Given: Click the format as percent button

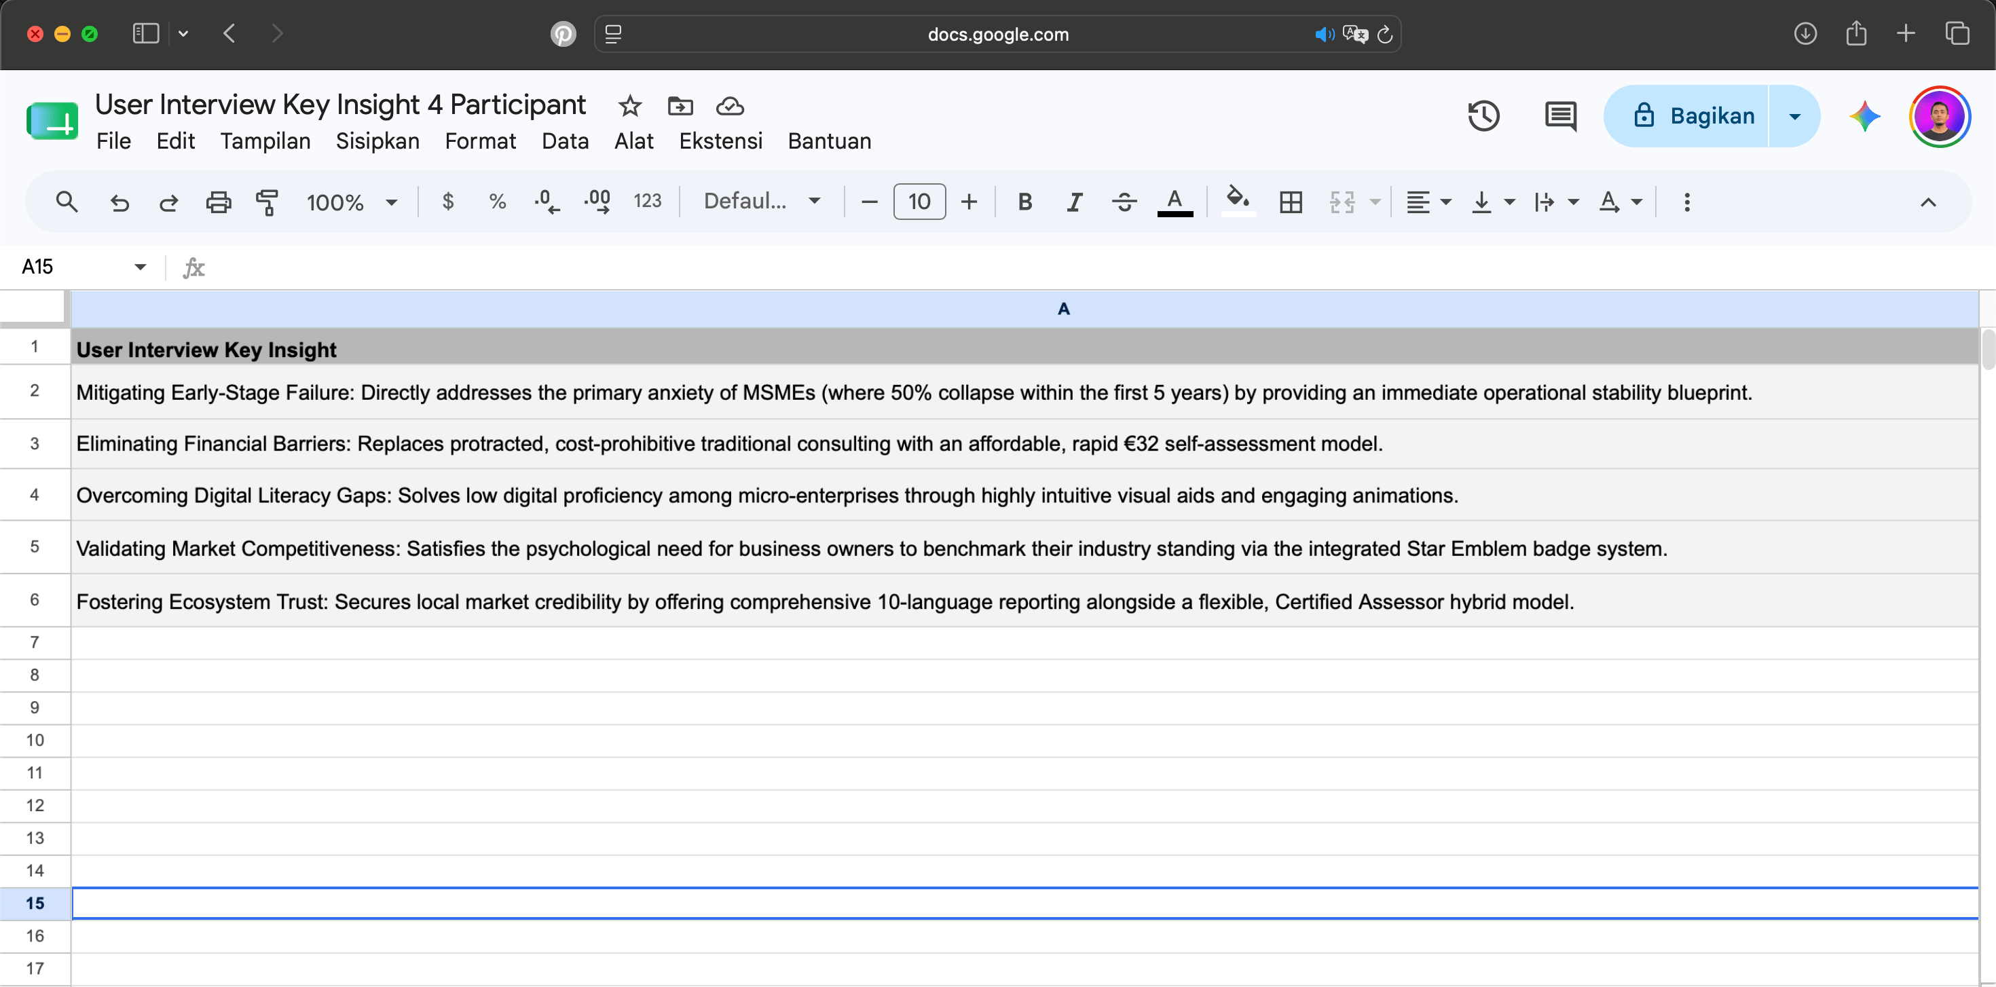Looking at the screenshot, I should [498, 202].
